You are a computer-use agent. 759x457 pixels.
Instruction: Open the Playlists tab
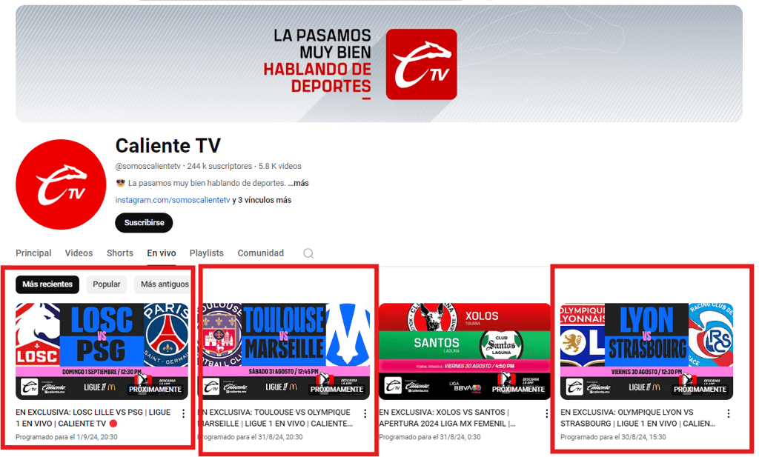[207, 253]
